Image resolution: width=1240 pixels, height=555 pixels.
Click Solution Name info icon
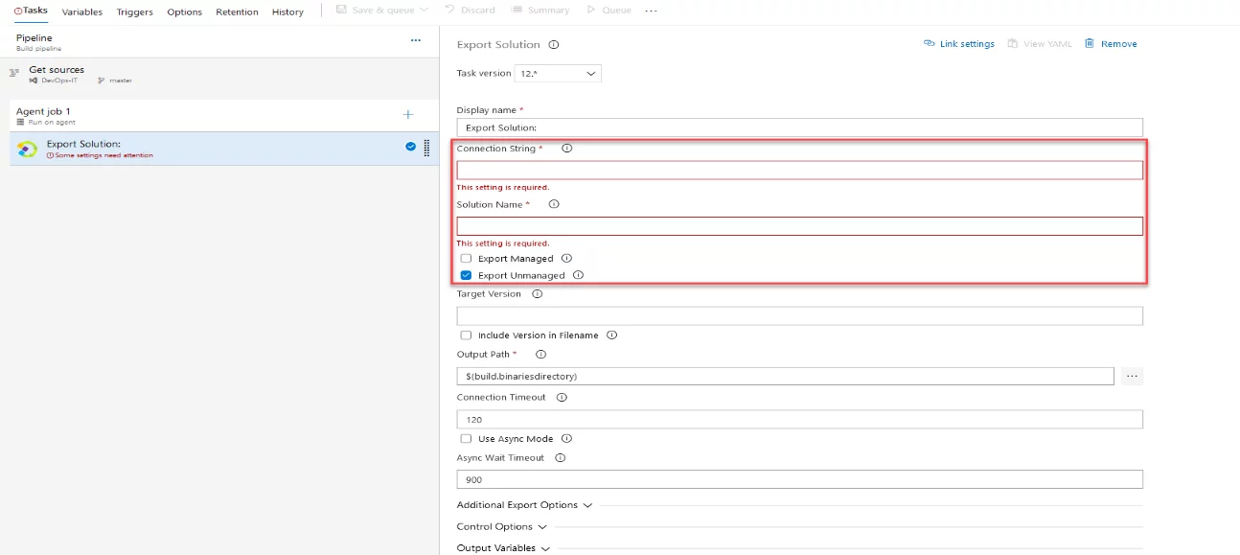pos(553,204)
